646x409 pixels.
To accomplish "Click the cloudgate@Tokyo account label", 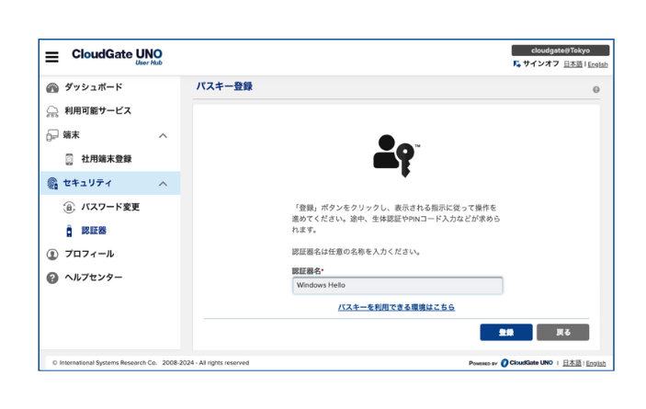I will 561,51.
